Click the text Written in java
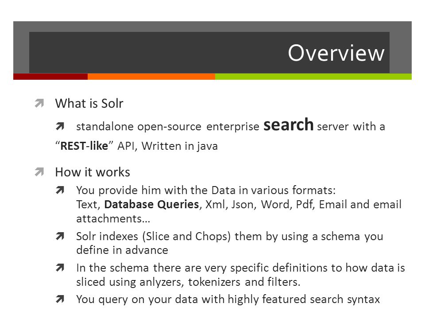Screen dimensions: 425x319 coord(180,146)
